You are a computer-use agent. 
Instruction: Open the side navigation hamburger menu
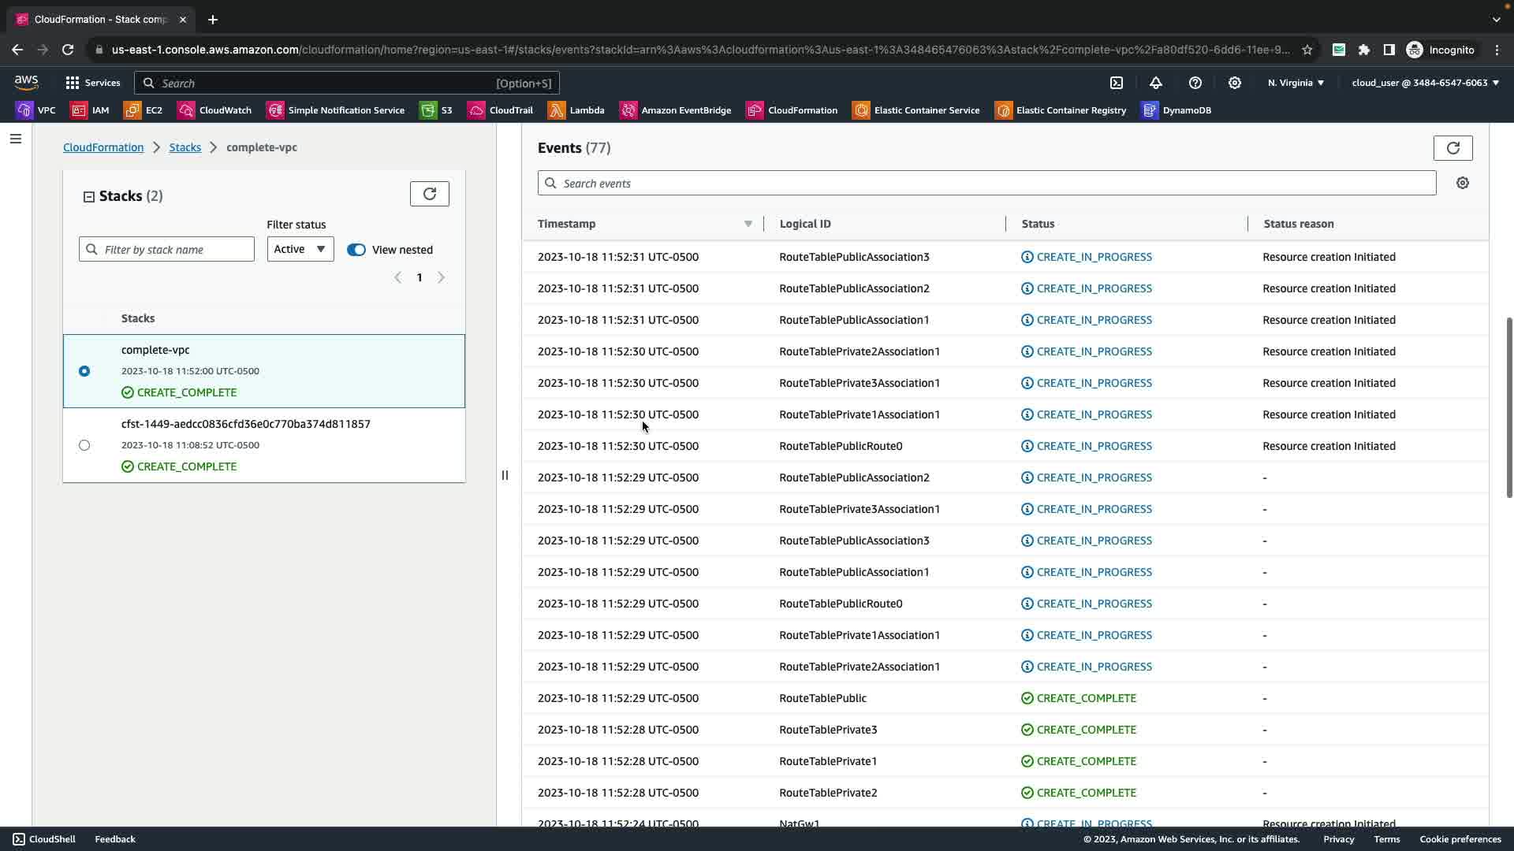point(16,139)
